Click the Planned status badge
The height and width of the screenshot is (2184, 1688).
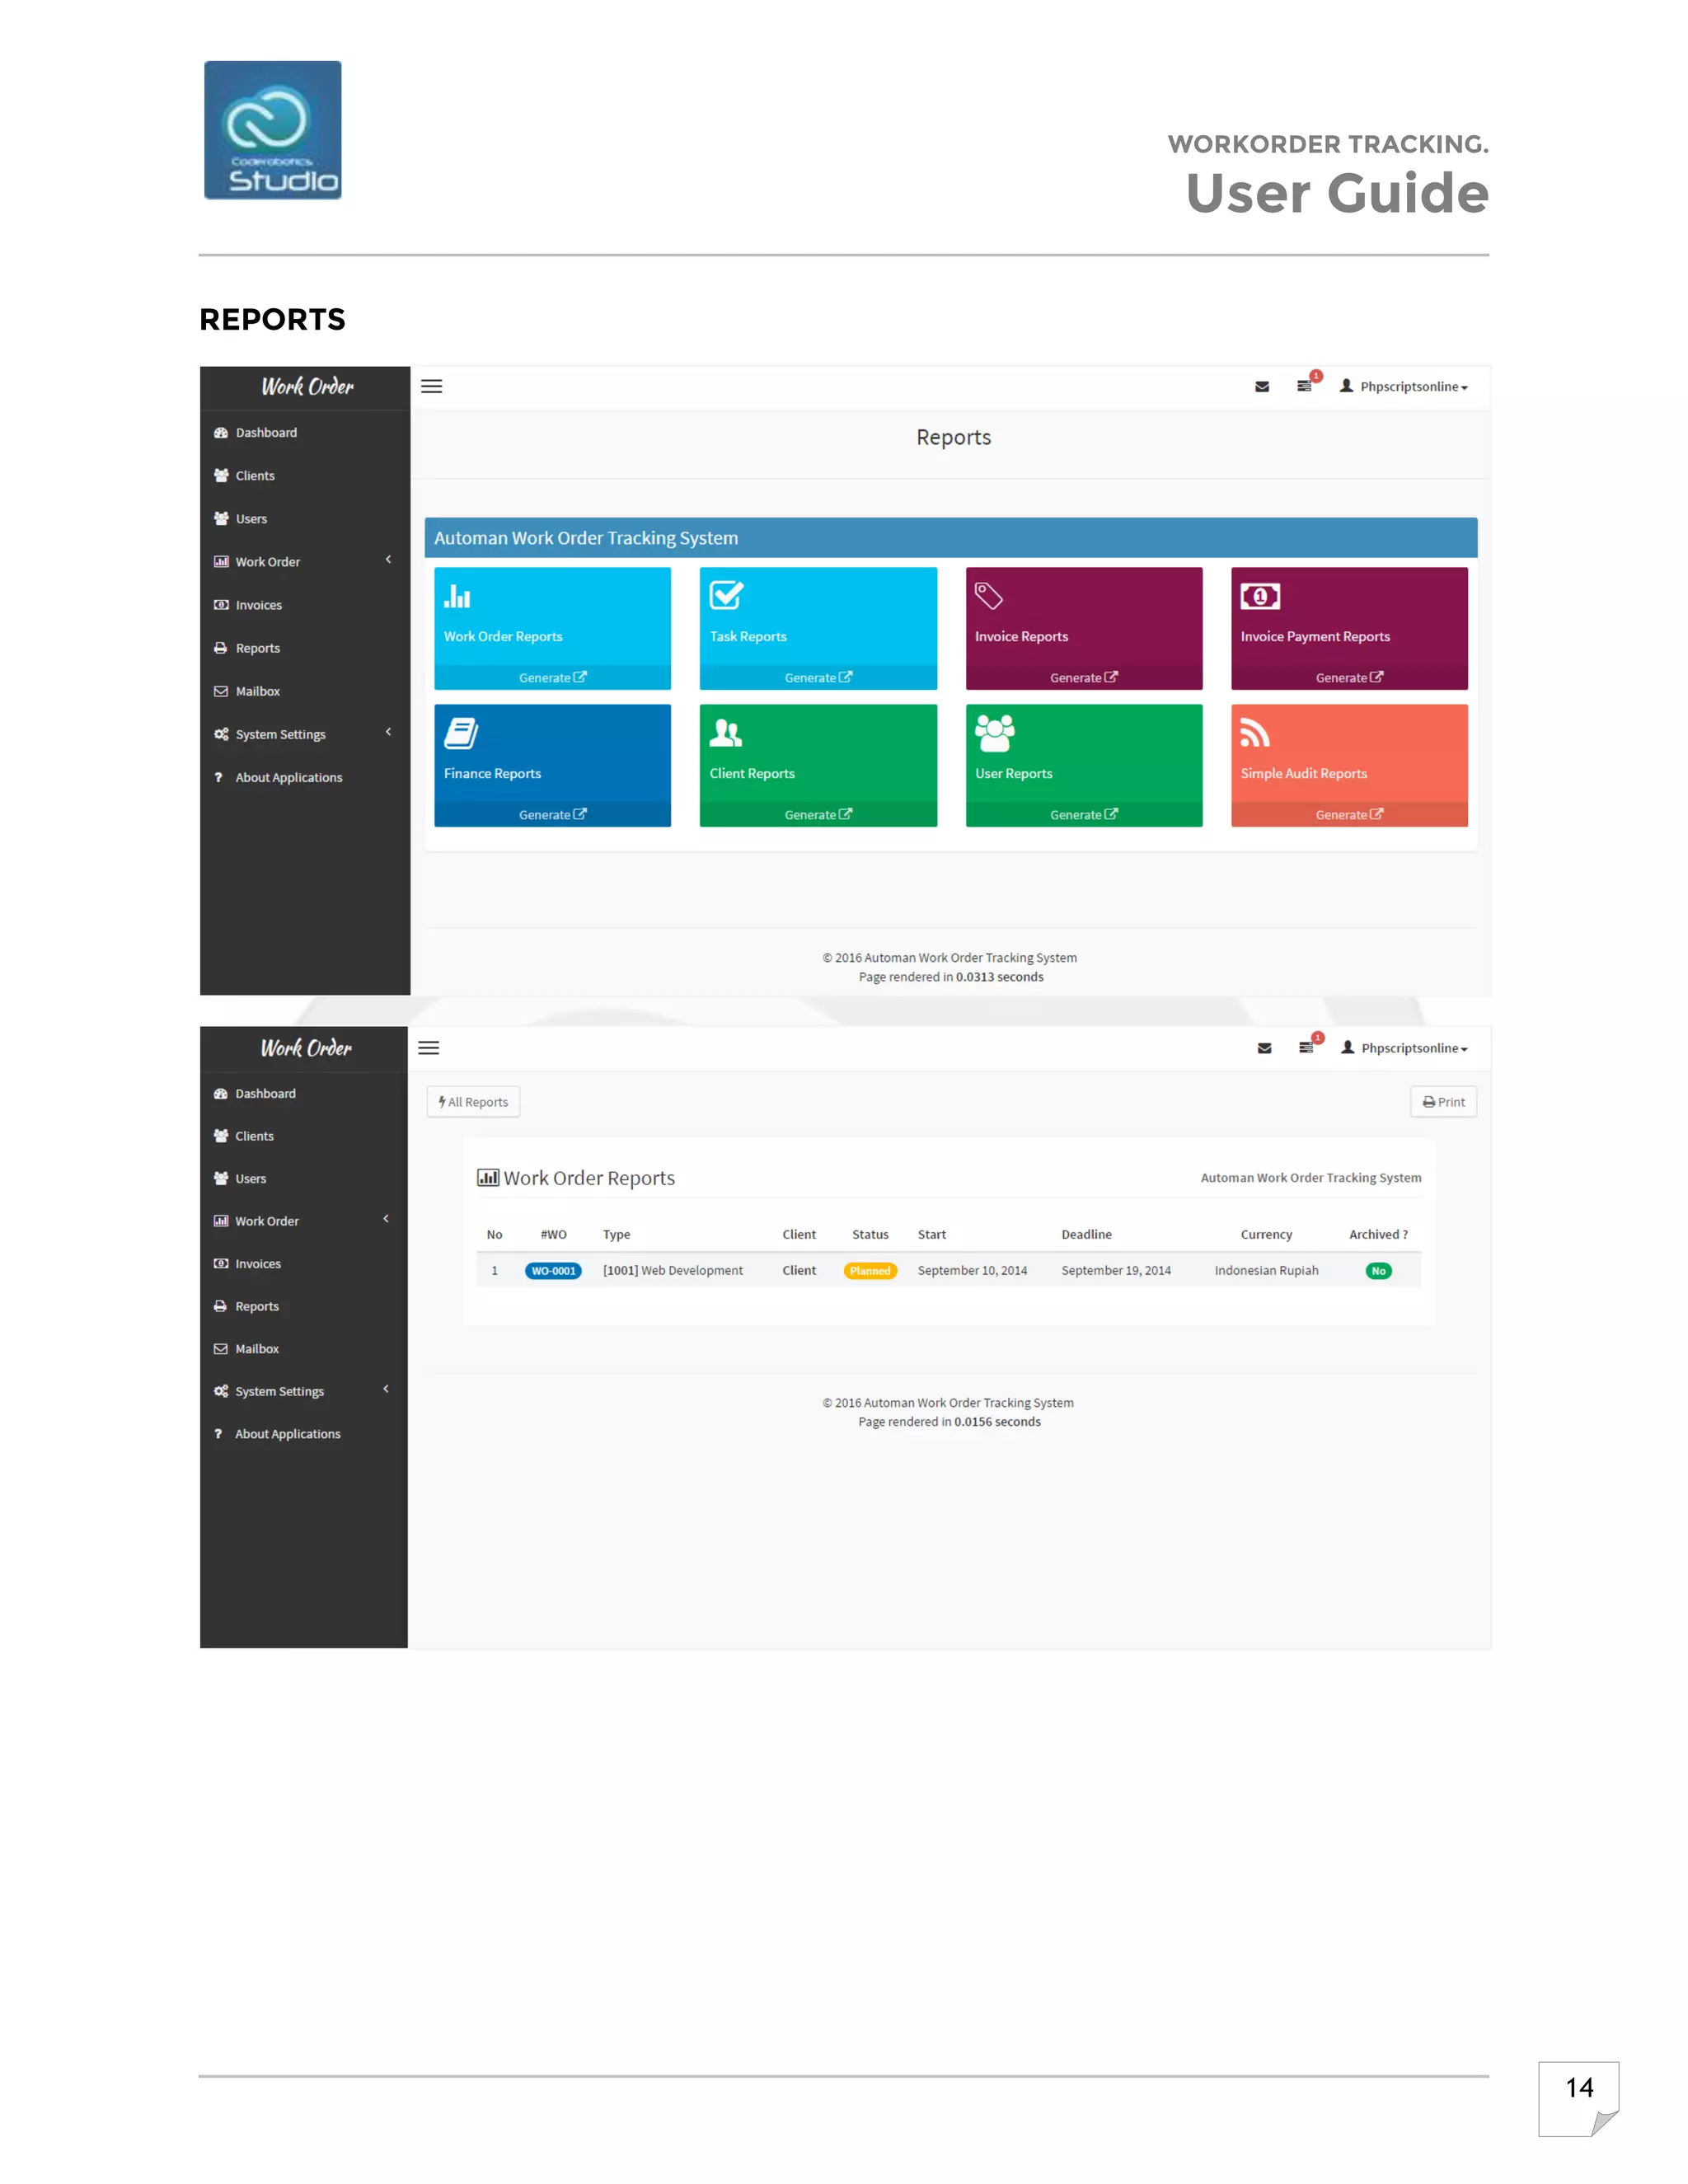[870, 1271]
